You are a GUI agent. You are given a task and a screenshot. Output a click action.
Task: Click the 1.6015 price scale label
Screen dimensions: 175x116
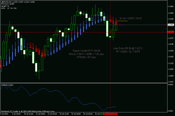(171, 82)
